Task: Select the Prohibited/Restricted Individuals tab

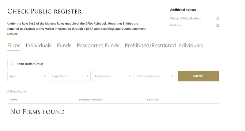Action: [164, 45]
